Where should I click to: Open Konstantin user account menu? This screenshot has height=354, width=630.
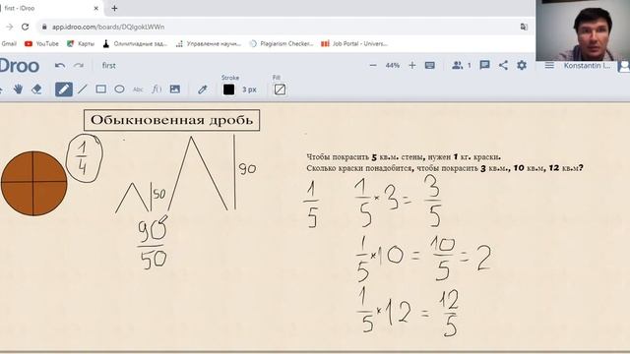coord(587,66)
